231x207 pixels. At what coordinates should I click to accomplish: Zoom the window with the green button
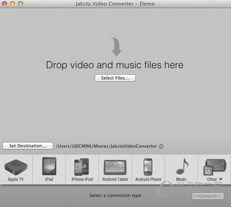(21, 4)
